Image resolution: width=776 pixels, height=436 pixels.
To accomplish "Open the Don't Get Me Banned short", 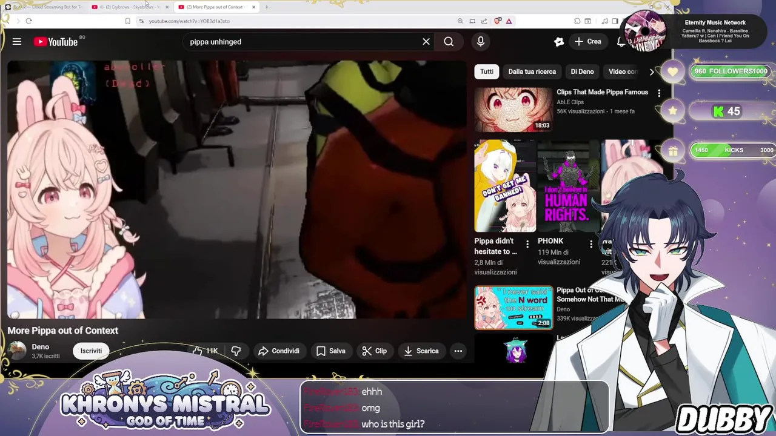I will pos(505,186).
